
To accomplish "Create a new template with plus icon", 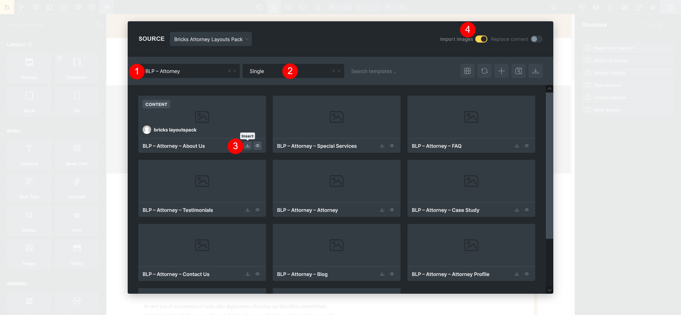I will tap(501, 71).
